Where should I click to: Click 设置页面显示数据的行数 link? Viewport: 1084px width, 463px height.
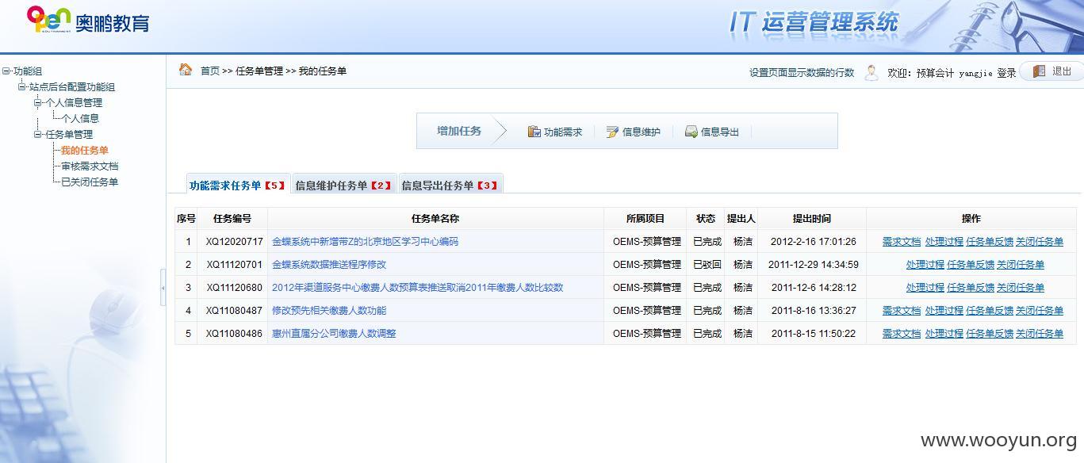(802, 73)
